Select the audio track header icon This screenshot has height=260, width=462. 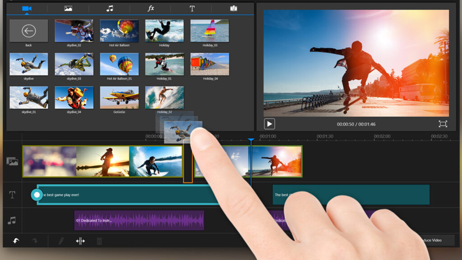click(12, 220)
